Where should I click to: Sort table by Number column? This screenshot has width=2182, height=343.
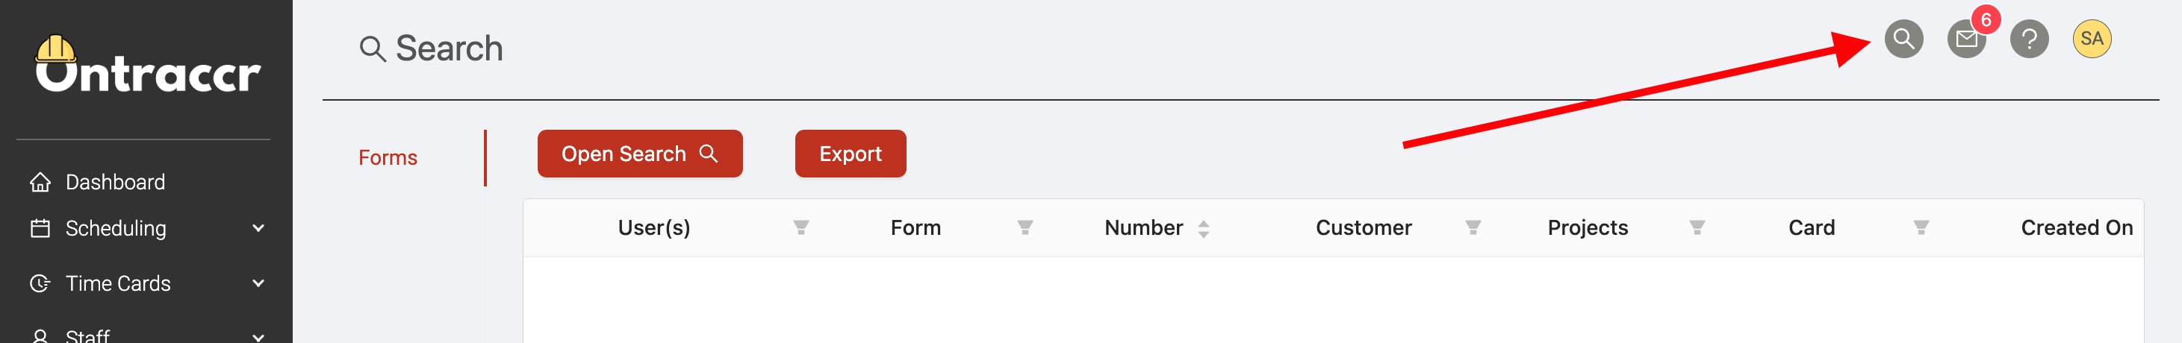point(1203,228)
